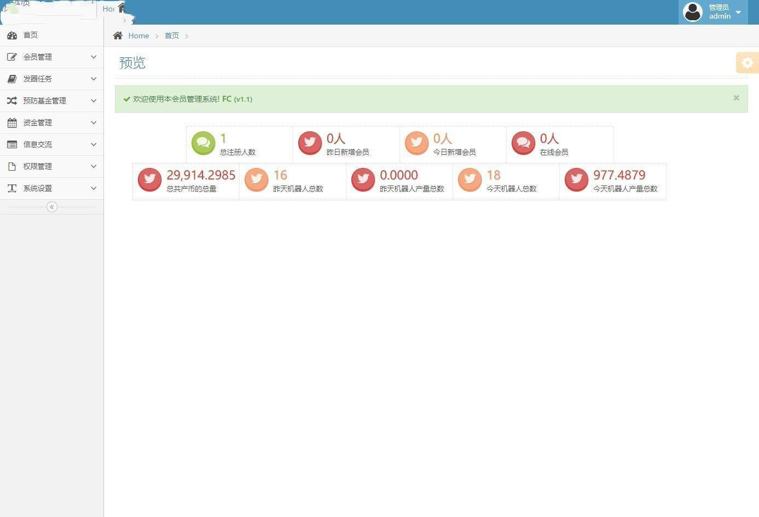This screenshot has height=517, width=759.
Task: Click the red bird icon for 昨日新增会员
Action: (x=310, y=143)
